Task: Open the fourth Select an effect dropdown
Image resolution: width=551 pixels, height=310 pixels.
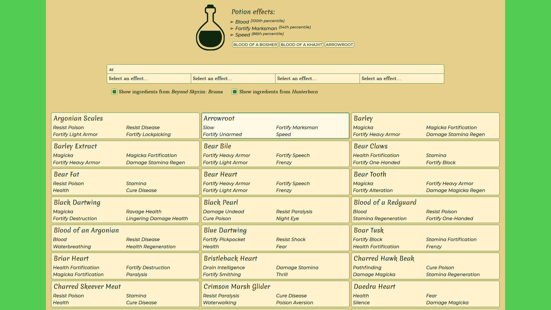Action: click(x=401, y=79)
